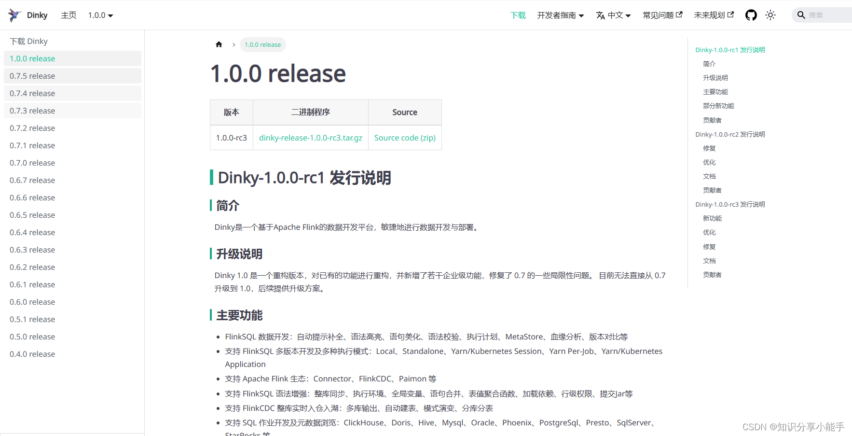Jump to 简介 in table of contents
Screen dimensions: 852x436
tap(709, 64)
